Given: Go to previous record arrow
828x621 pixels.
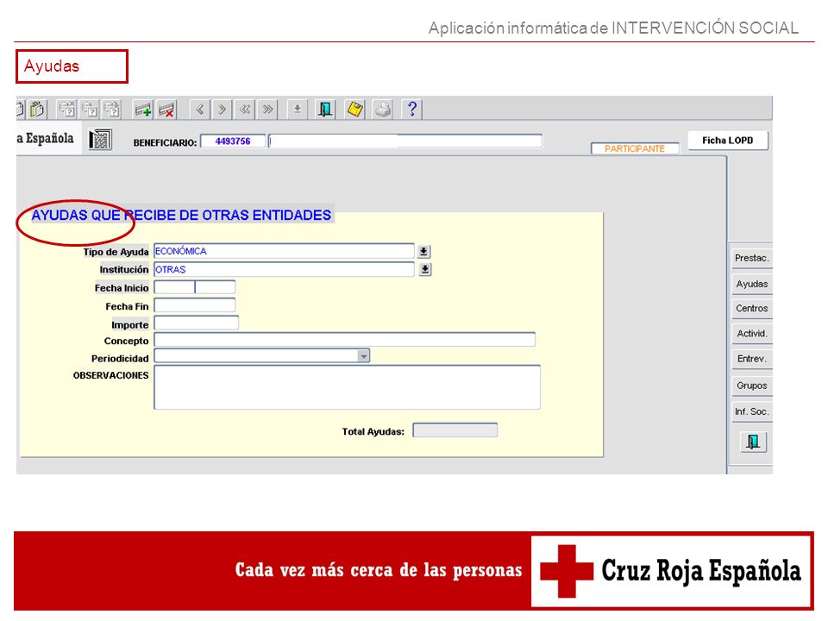Looking at the screenshot, I should point(199,110).
